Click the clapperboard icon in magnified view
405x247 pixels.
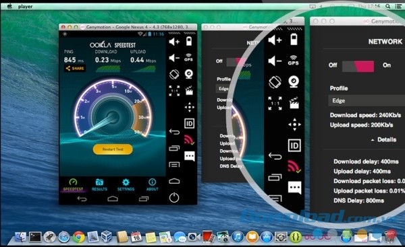(x=294, y=103)
